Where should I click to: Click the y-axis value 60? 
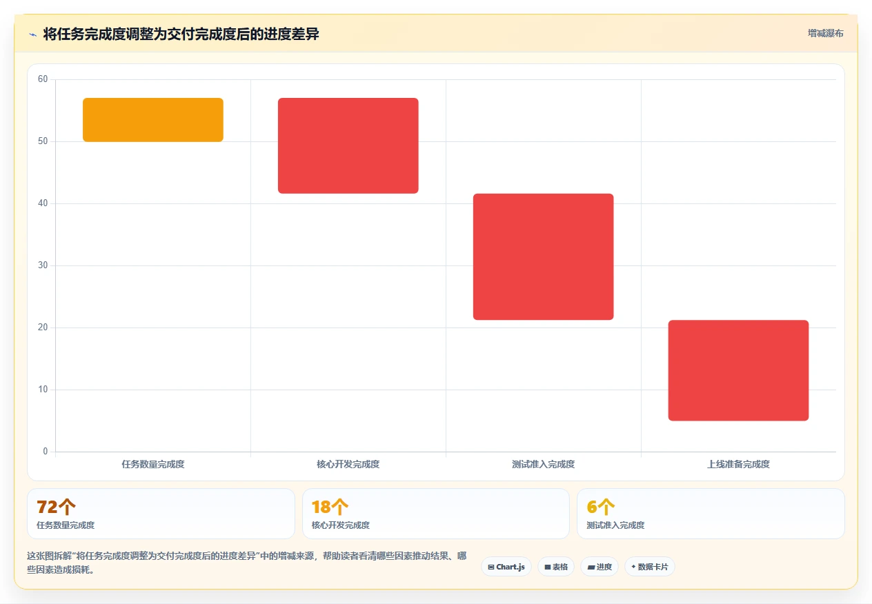click(x=43, y=79)
